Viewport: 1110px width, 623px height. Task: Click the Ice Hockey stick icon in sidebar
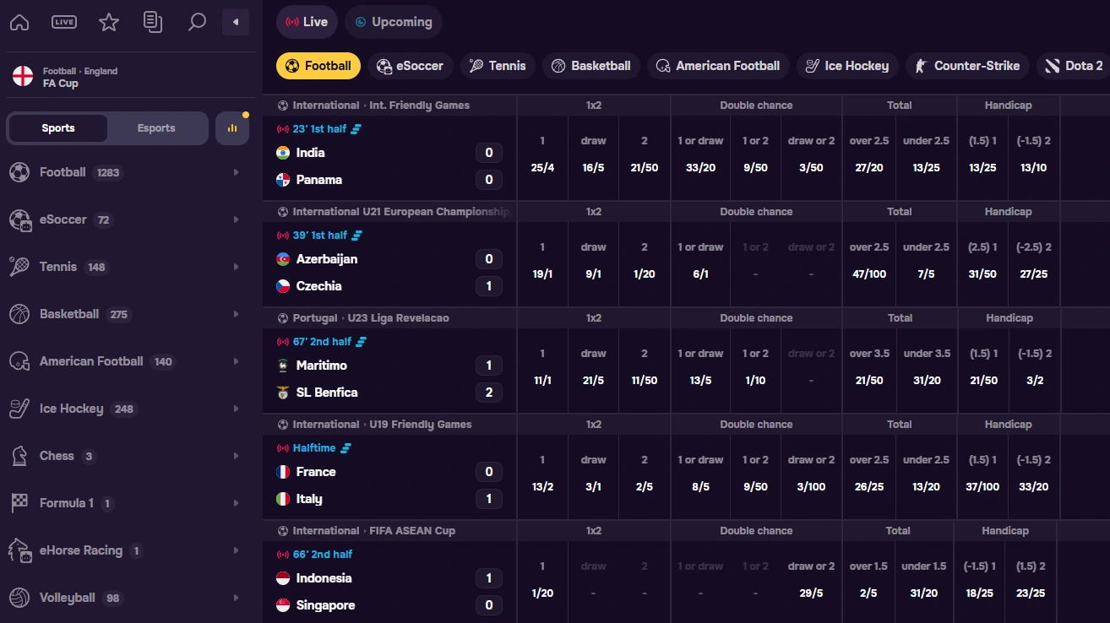tap(19, 409)
